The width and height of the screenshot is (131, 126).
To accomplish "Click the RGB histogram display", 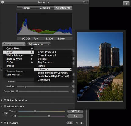I will tap(44, 24).
